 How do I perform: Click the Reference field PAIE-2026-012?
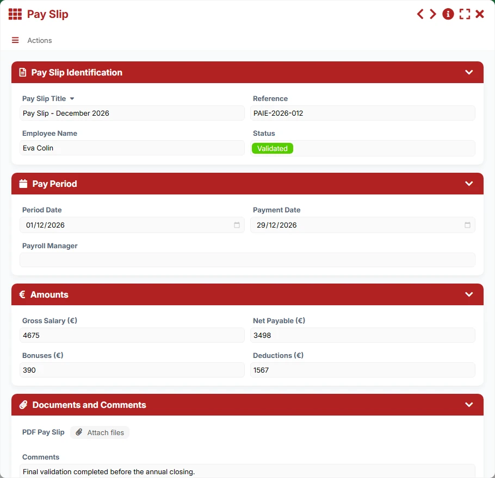362,113
